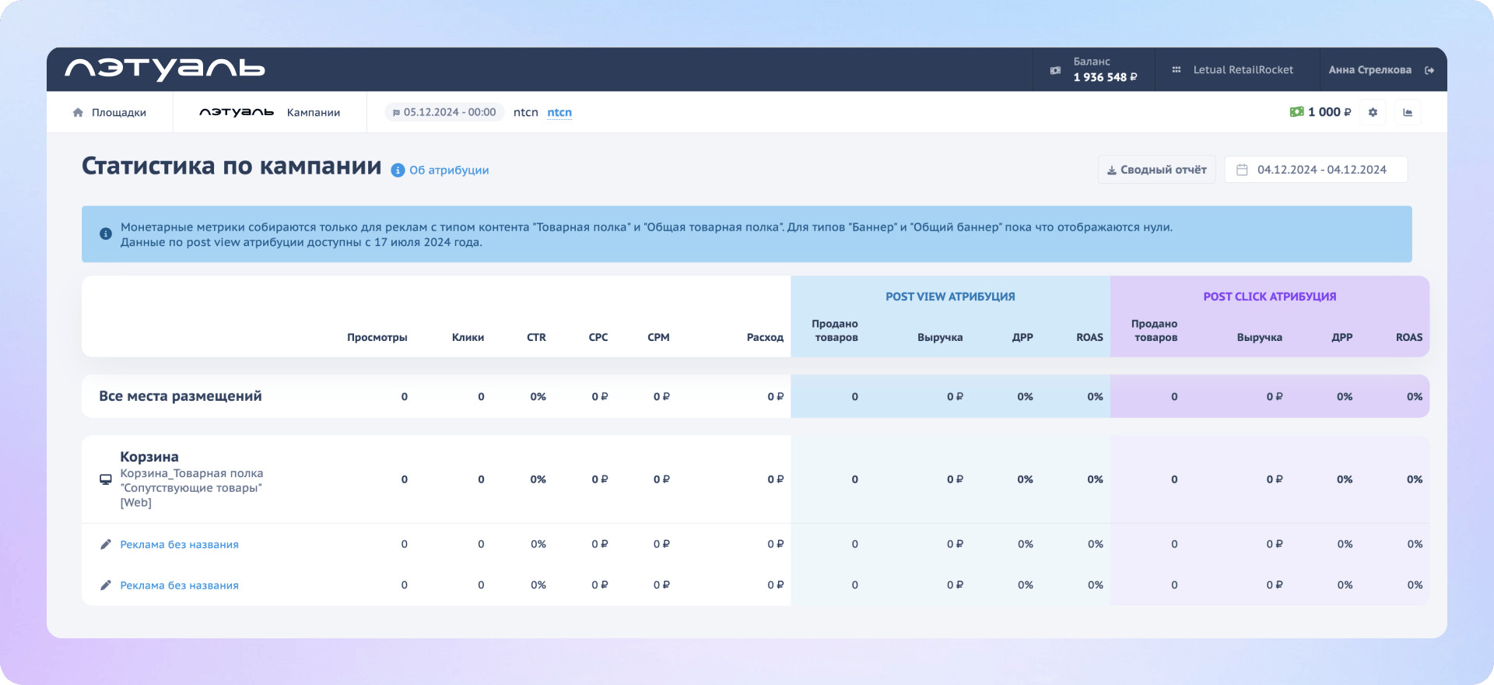Viewport: 1494px width, 685px height.
Task: Click the statistics chart icon button
Action: (x=1408, y=112)
